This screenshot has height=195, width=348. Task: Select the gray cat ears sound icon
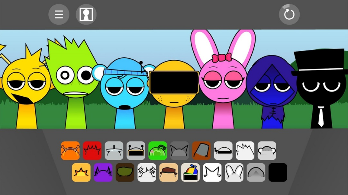click(x=179, y=151)
